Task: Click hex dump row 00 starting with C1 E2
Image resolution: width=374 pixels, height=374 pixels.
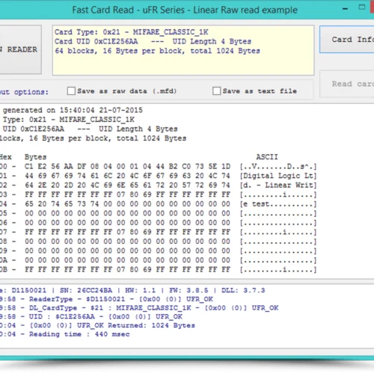Action: point(159,166)
